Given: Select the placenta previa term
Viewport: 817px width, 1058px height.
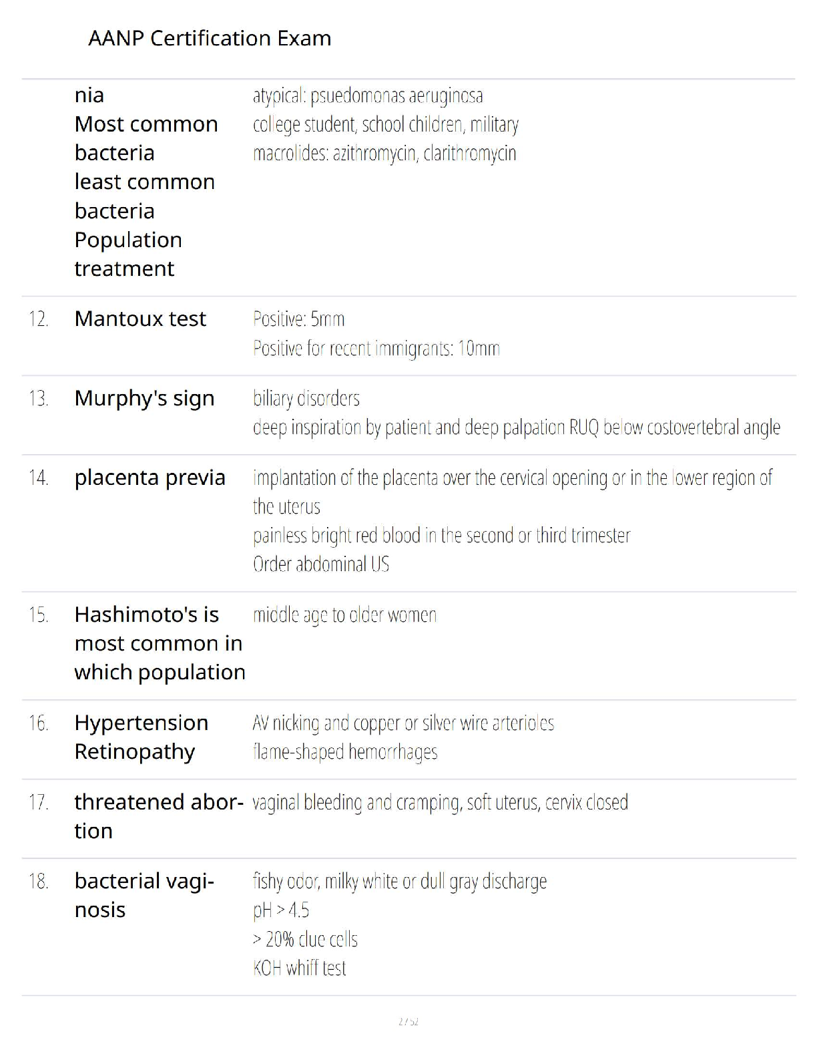Looking at the screenshot, I should 150,478.
